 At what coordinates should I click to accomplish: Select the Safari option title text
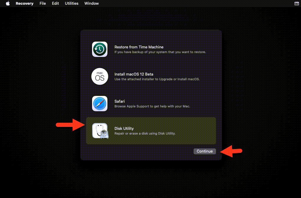coord(119,101)
